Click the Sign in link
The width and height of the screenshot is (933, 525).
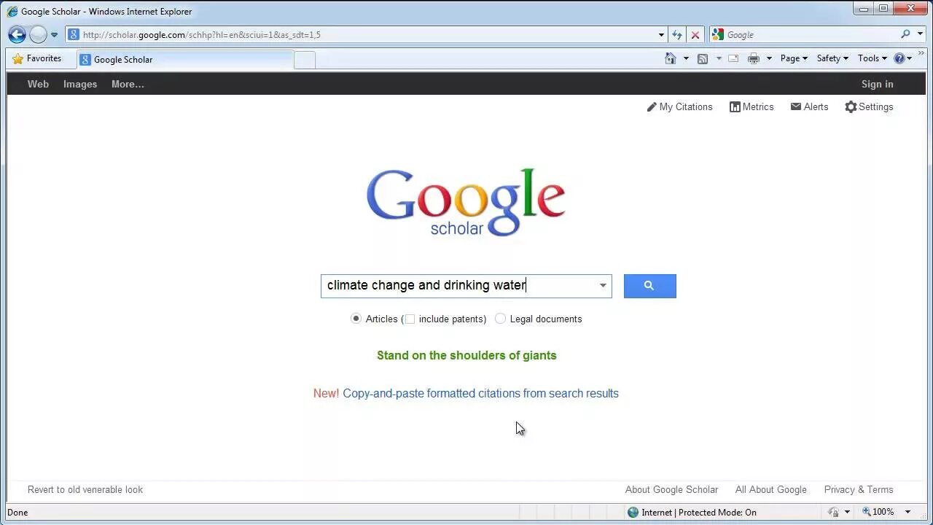coord(877,84)
